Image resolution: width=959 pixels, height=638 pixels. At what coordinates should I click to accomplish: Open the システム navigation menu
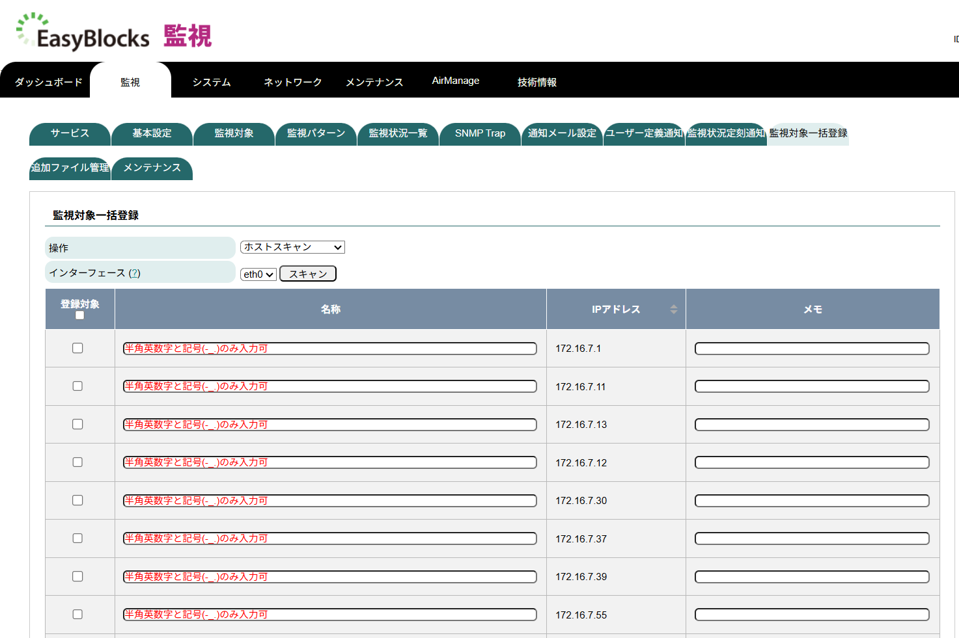[211, 82]
